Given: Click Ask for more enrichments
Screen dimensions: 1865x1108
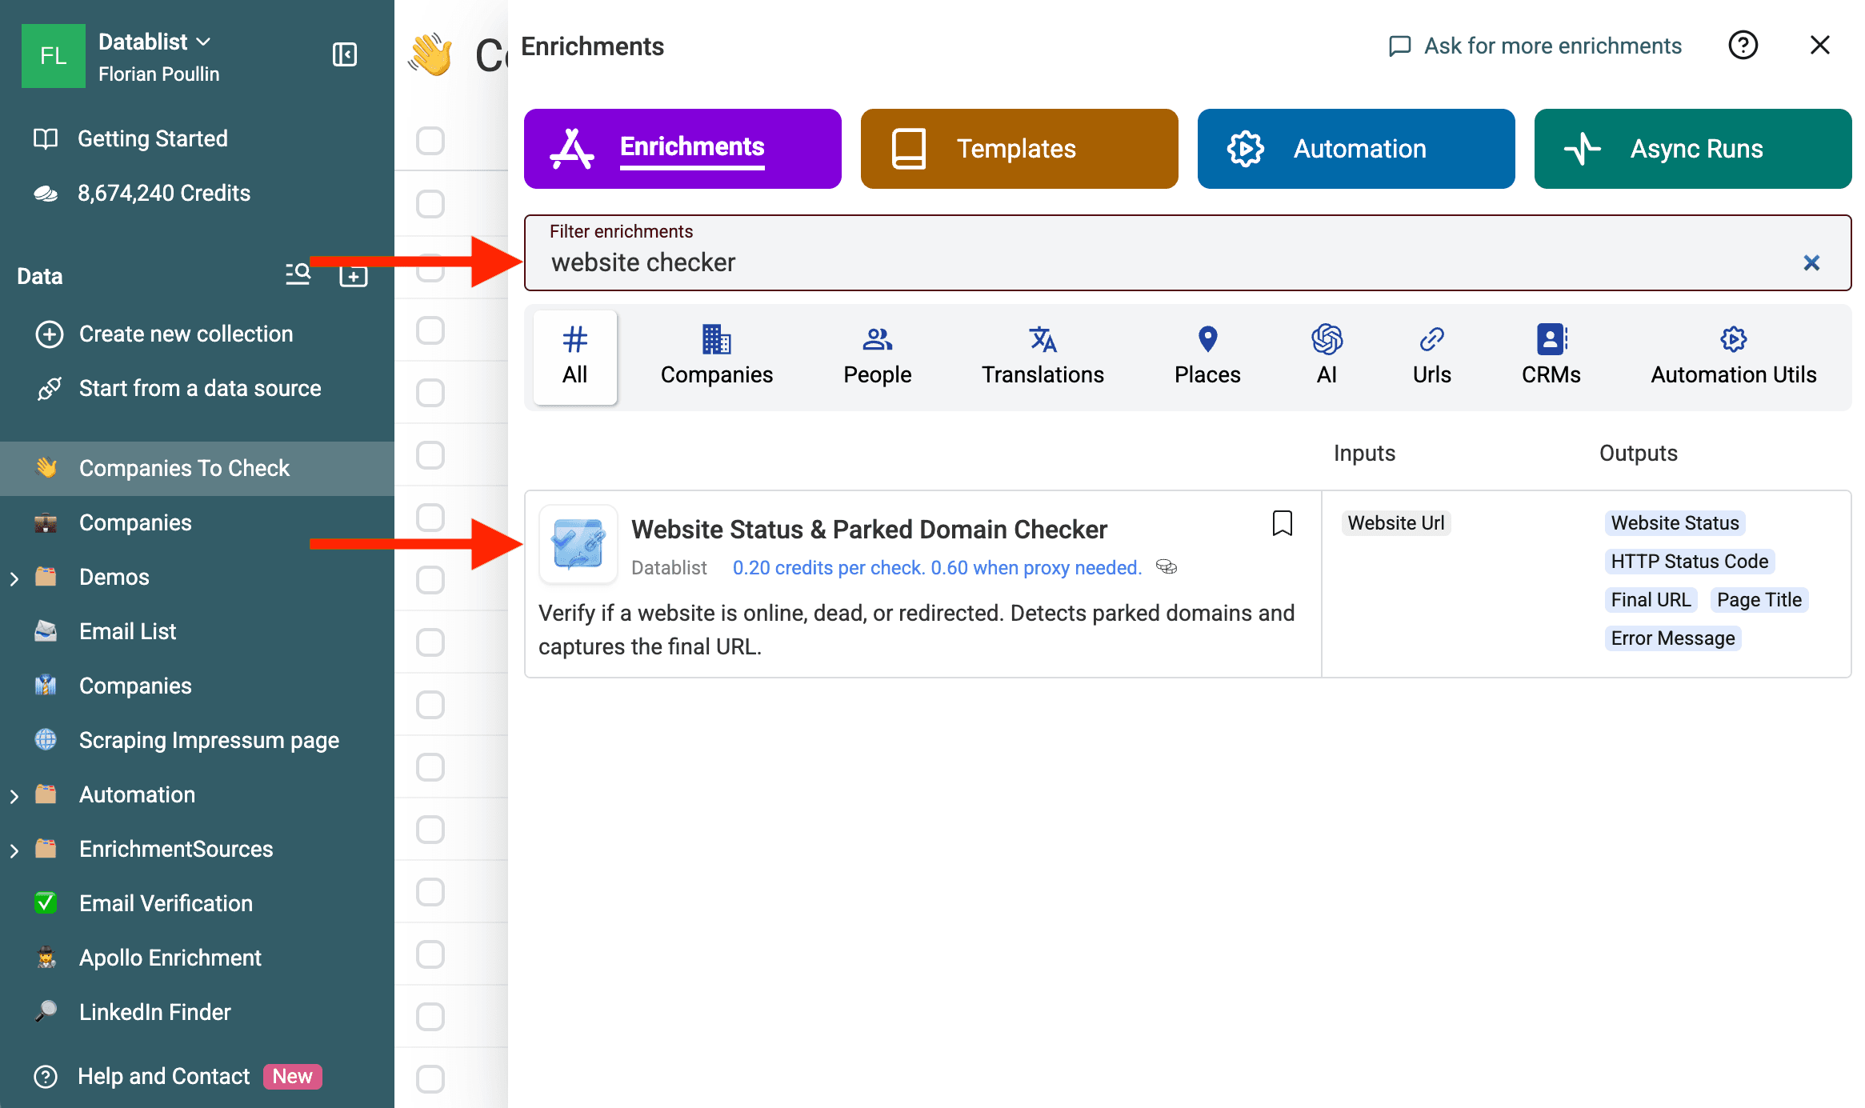Looking at the screenshot, I should tap(1533, 46).
